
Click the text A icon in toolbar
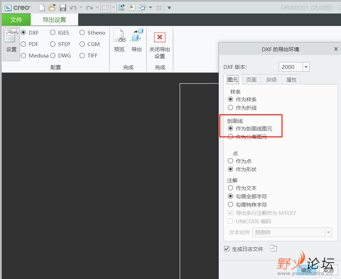132,8
